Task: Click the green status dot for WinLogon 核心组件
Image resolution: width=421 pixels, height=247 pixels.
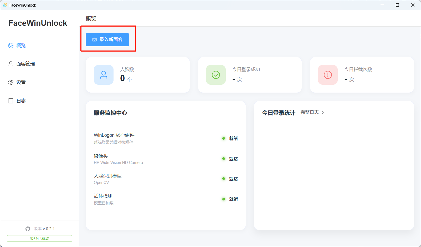Action: [x=224, y=138]
